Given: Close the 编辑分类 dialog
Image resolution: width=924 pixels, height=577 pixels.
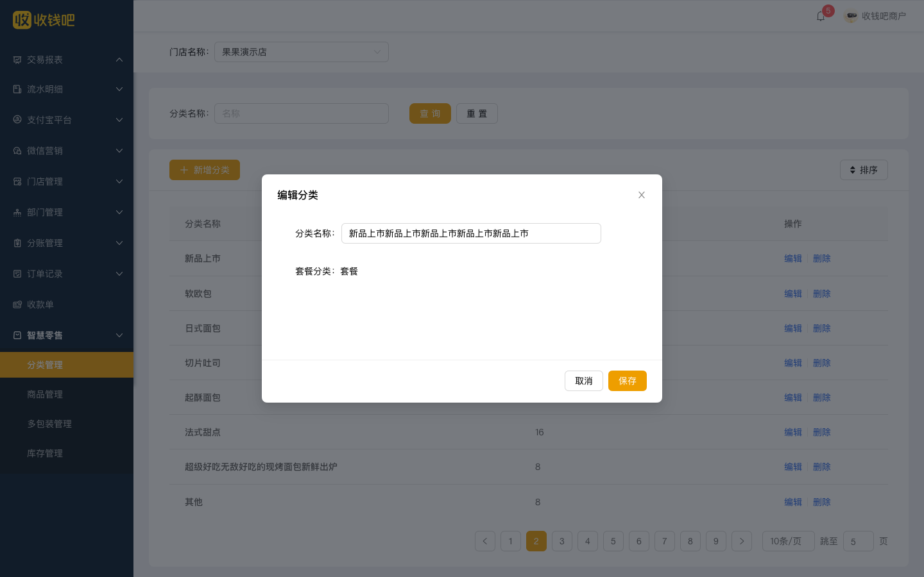Looking at the screenshot, I should [x=642, y=195].
